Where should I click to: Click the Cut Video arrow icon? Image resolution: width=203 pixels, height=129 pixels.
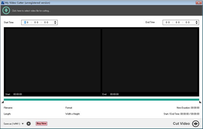pos(196,124)
